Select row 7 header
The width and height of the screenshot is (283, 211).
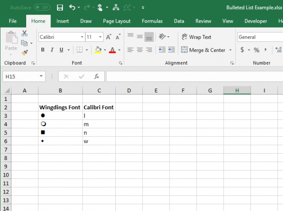(6, 150)
